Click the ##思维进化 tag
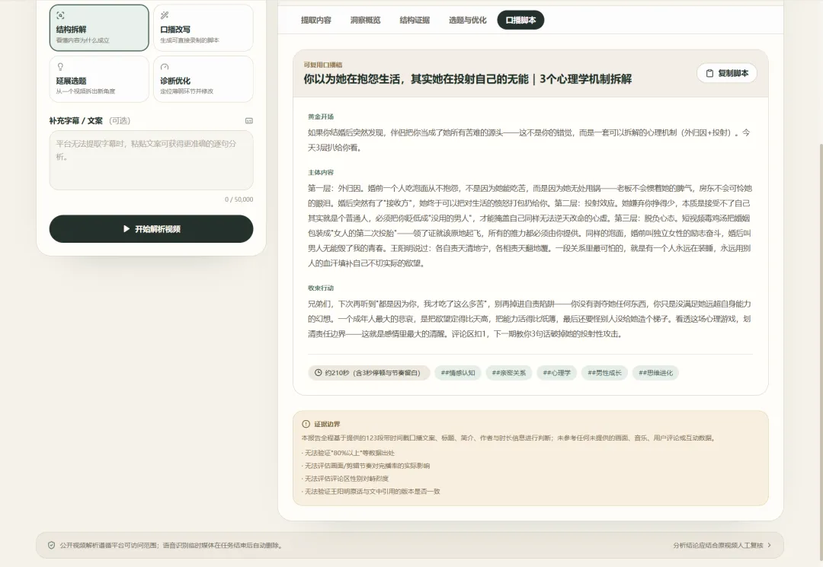This screenshot has height=567, width=823. click(655, 373)
